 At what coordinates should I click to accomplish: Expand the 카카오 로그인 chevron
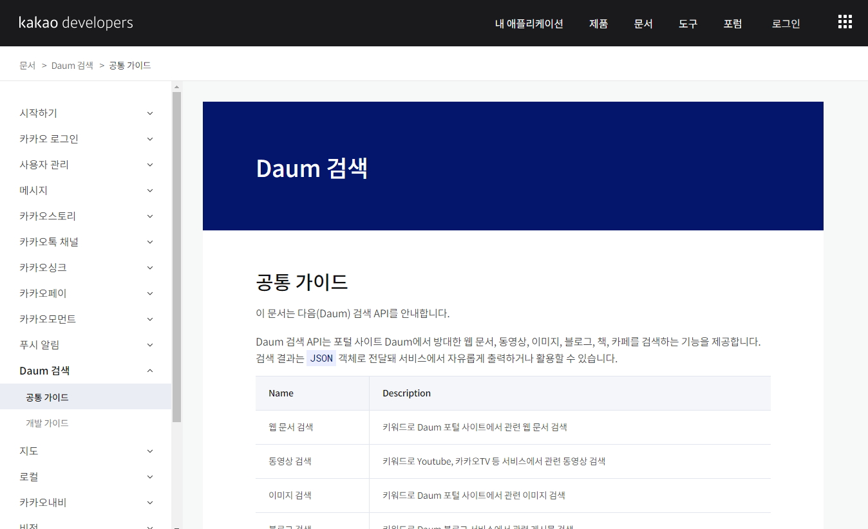click(x=150, y=139)
